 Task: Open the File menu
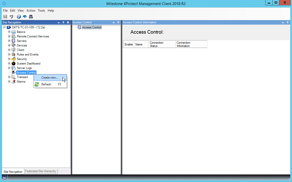click(x=5, y=11)
